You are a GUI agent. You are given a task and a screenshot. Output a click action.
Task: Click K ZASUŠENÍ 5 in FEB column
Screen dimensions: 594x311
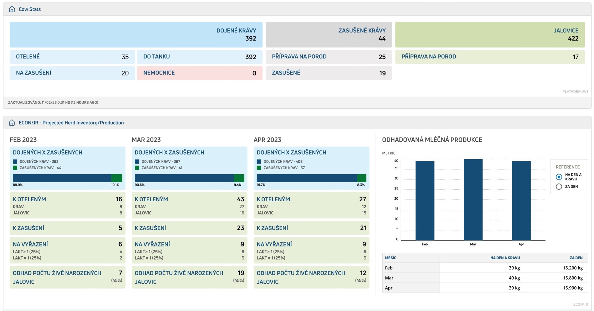pyautogui.click(x=67, y=228)
